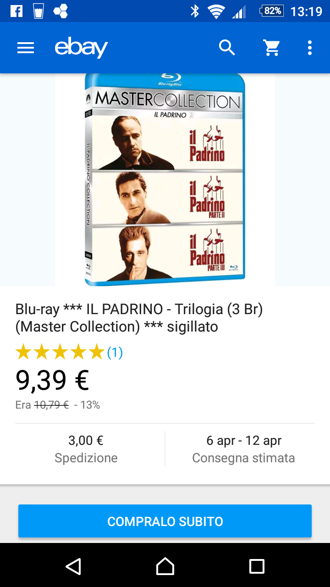Viewport: 330px width, 587px height.
Task: Tap the Il Padrino Blu-ray cover image
Action: pyautogui.click(x=165, y=179)
